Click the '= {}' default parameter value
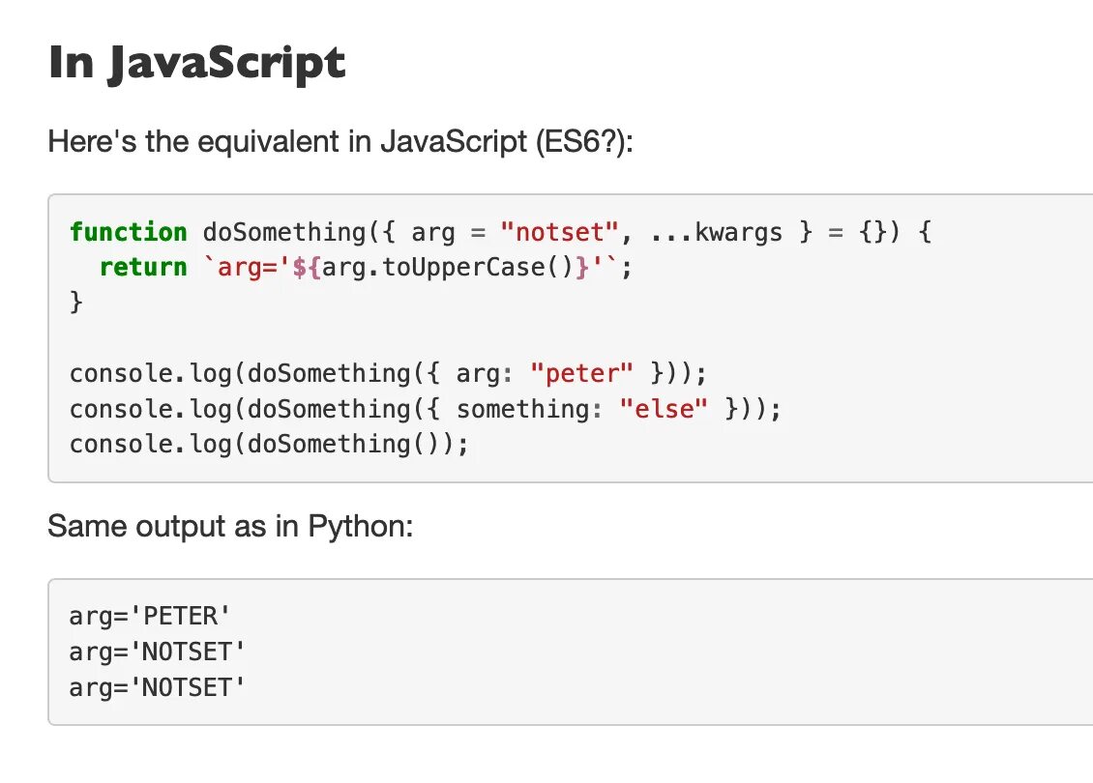This screenshot has height=783, width=1093. click(x=857, y=232)
